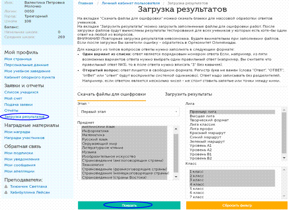This screenshot has width=289, height=210.
Task: Select Литературное чтение in Предмет list
Action: point(124,148)
